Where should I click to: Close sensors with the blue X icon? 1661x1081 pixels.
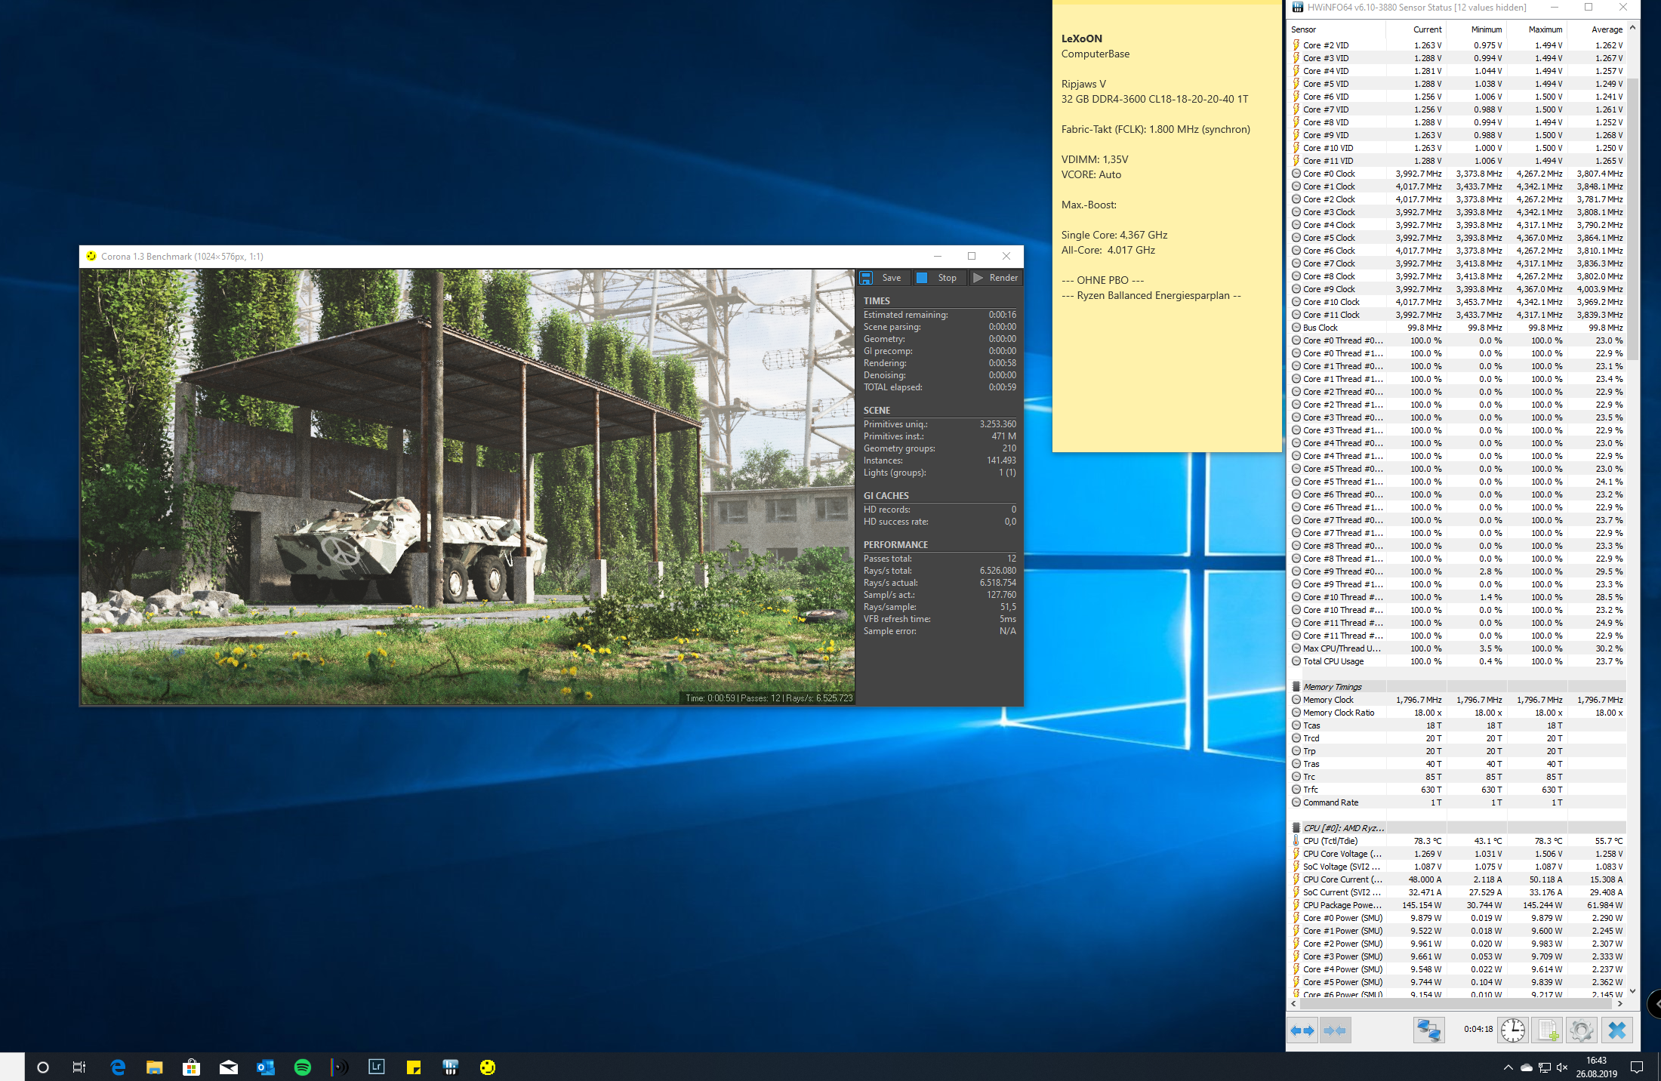tap(1616, 1030)
